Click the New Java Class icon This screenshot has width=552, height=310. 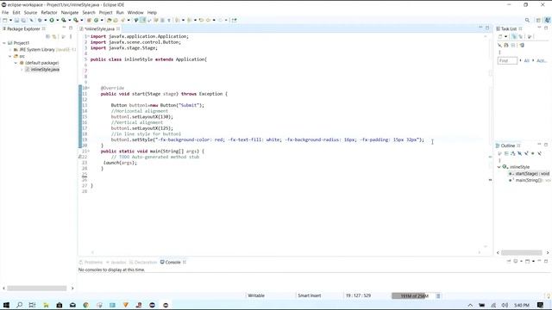[x=96, y=20]
